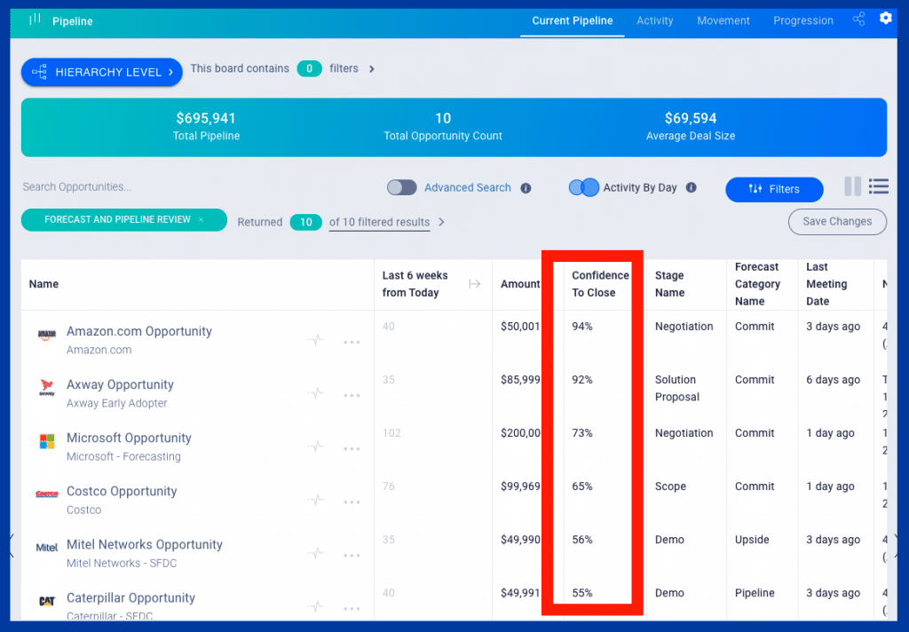909x632 pixels.
Task: Click the Caterpillar CAT logo icon
Action: [x=47, y=601]
